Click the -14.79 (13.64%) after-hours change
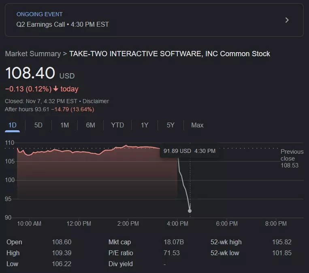Image resolution: width=309 pixels, height=273 pixels. click(x=73, y=109)
